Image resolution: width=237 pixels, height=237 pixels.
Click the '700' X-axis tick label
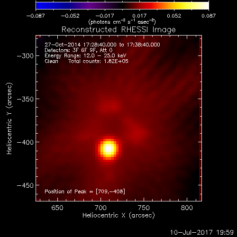click(x=100, y=208)
